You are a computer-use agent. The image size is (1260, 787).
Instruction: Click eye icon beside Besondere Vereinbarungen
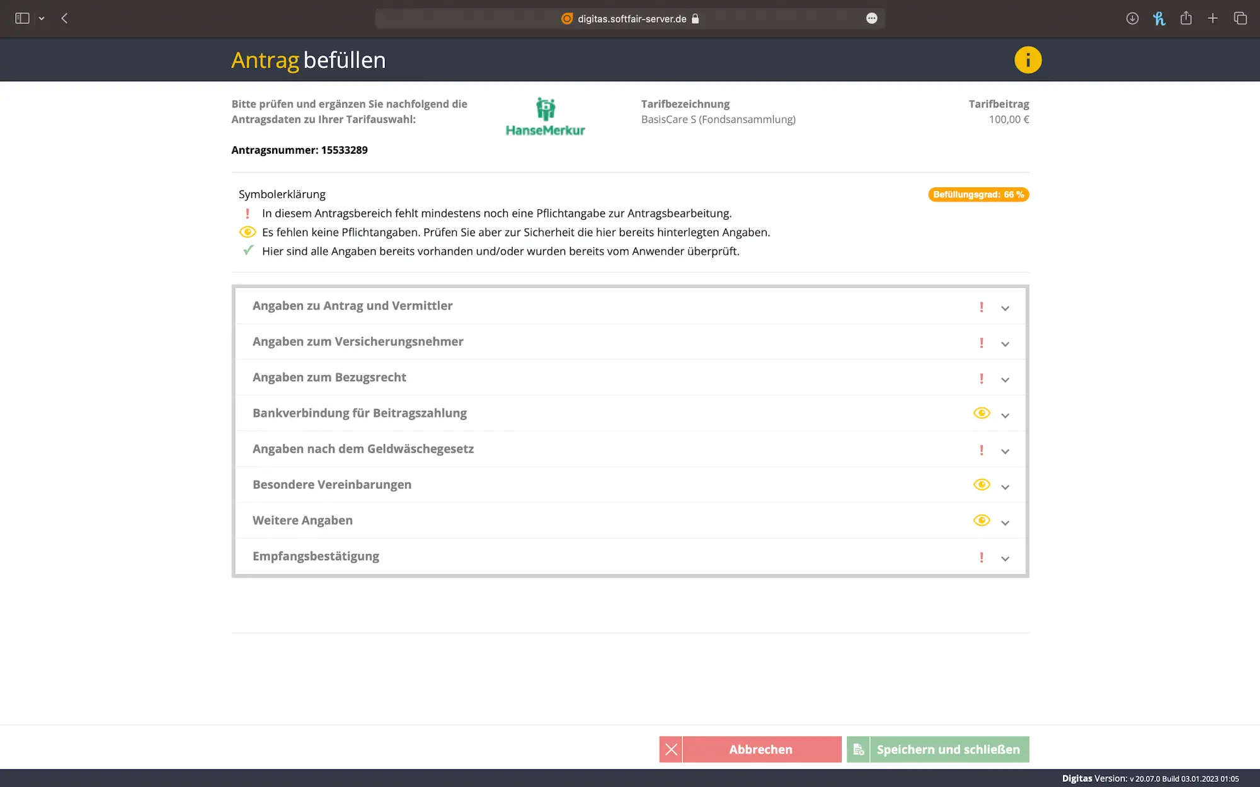(x=982, y=485)
